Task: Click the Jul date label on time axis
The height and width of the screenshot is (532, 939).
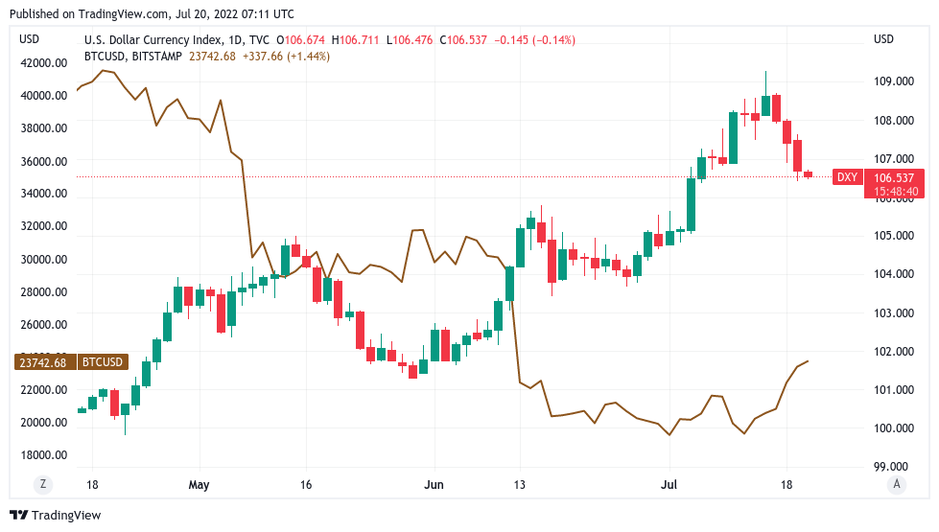Action: click(670, 484)
